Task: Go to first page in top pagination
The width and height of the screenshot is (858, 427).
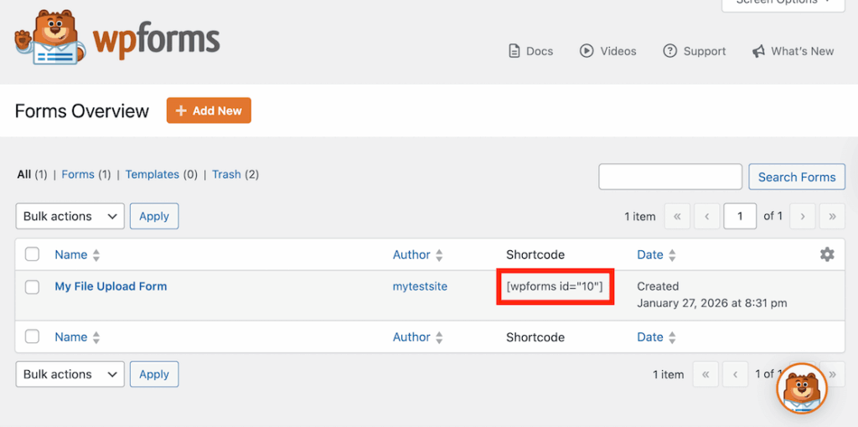Action: pos(677,216)
